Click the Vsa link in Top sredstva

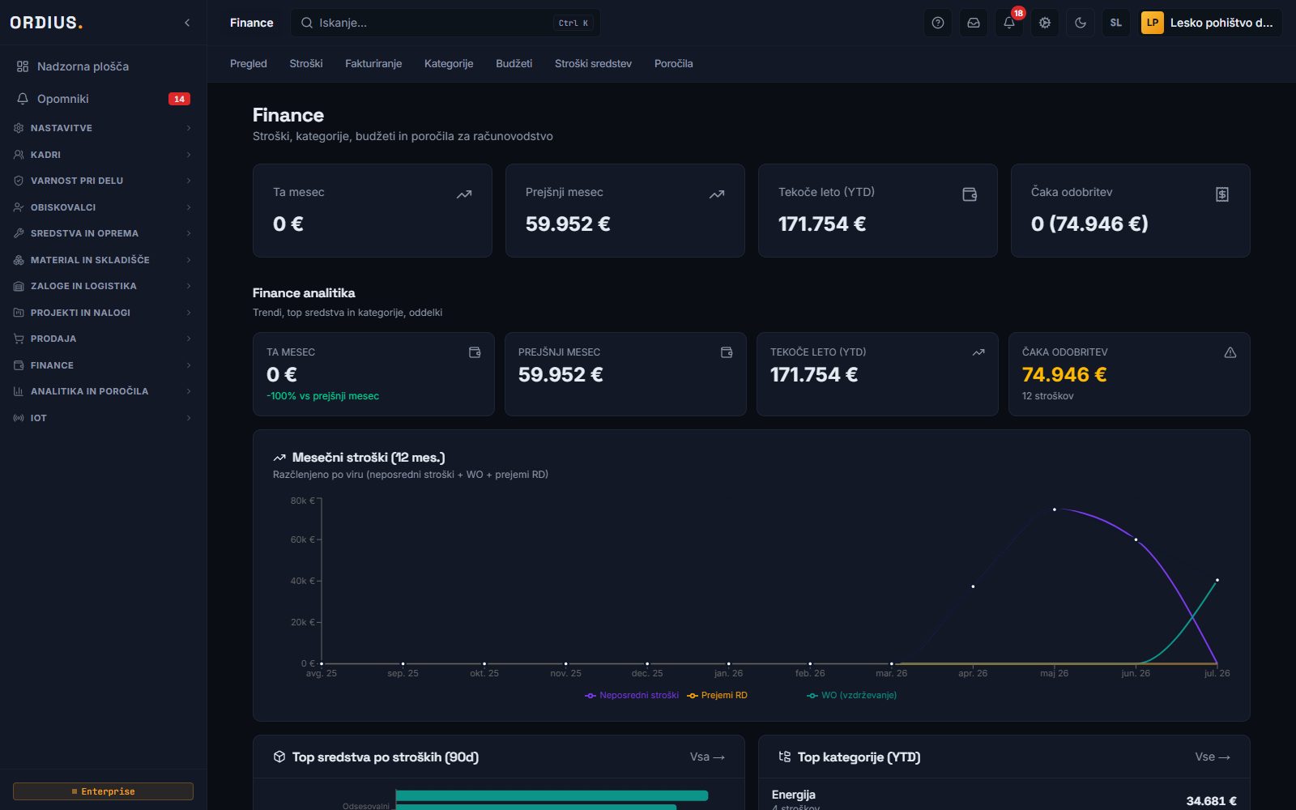707,757
